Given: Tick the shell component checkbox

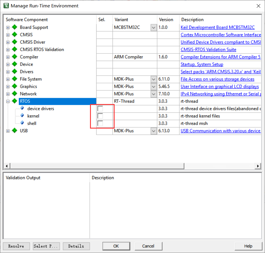Looking at the screenshot, I should click(x=100, y=124).
